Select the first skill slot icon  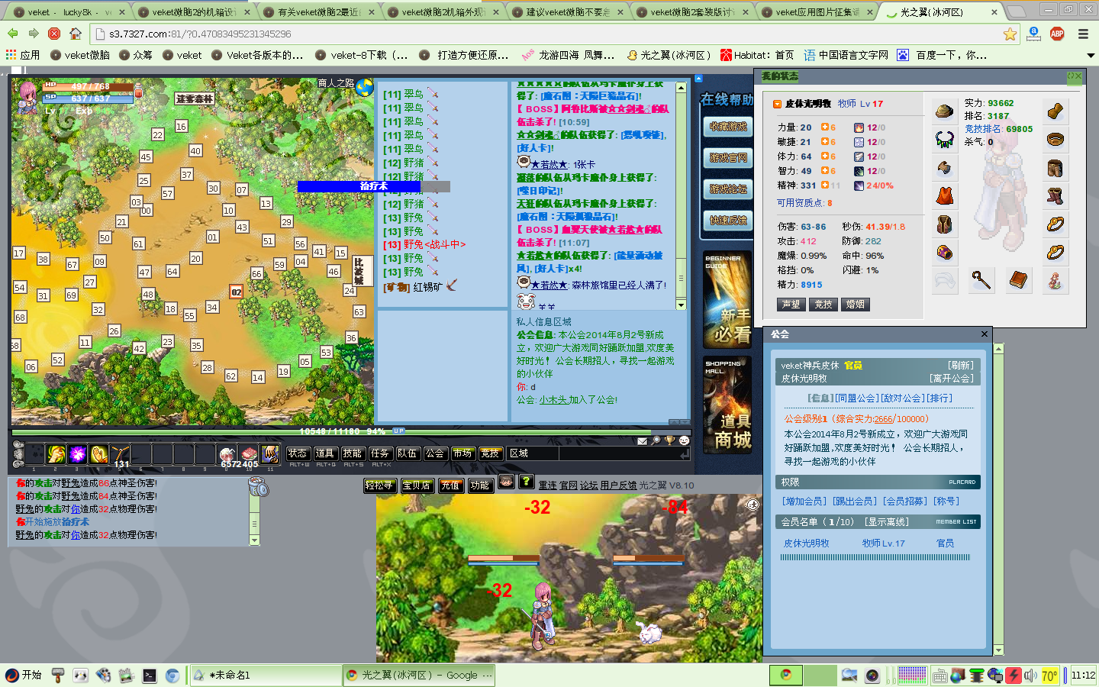coord(56,454)
